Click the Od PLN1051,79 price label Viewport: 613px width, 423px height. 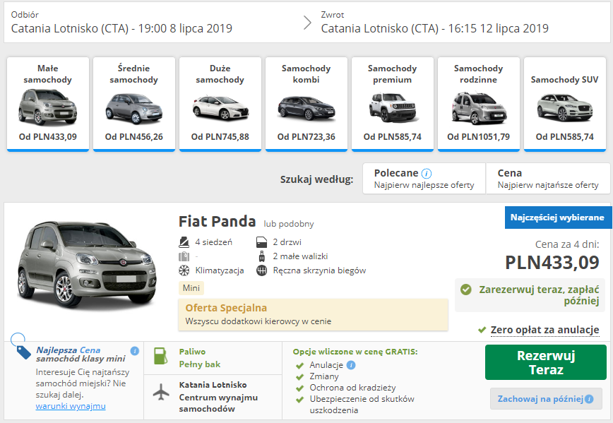tap(479, 137)
